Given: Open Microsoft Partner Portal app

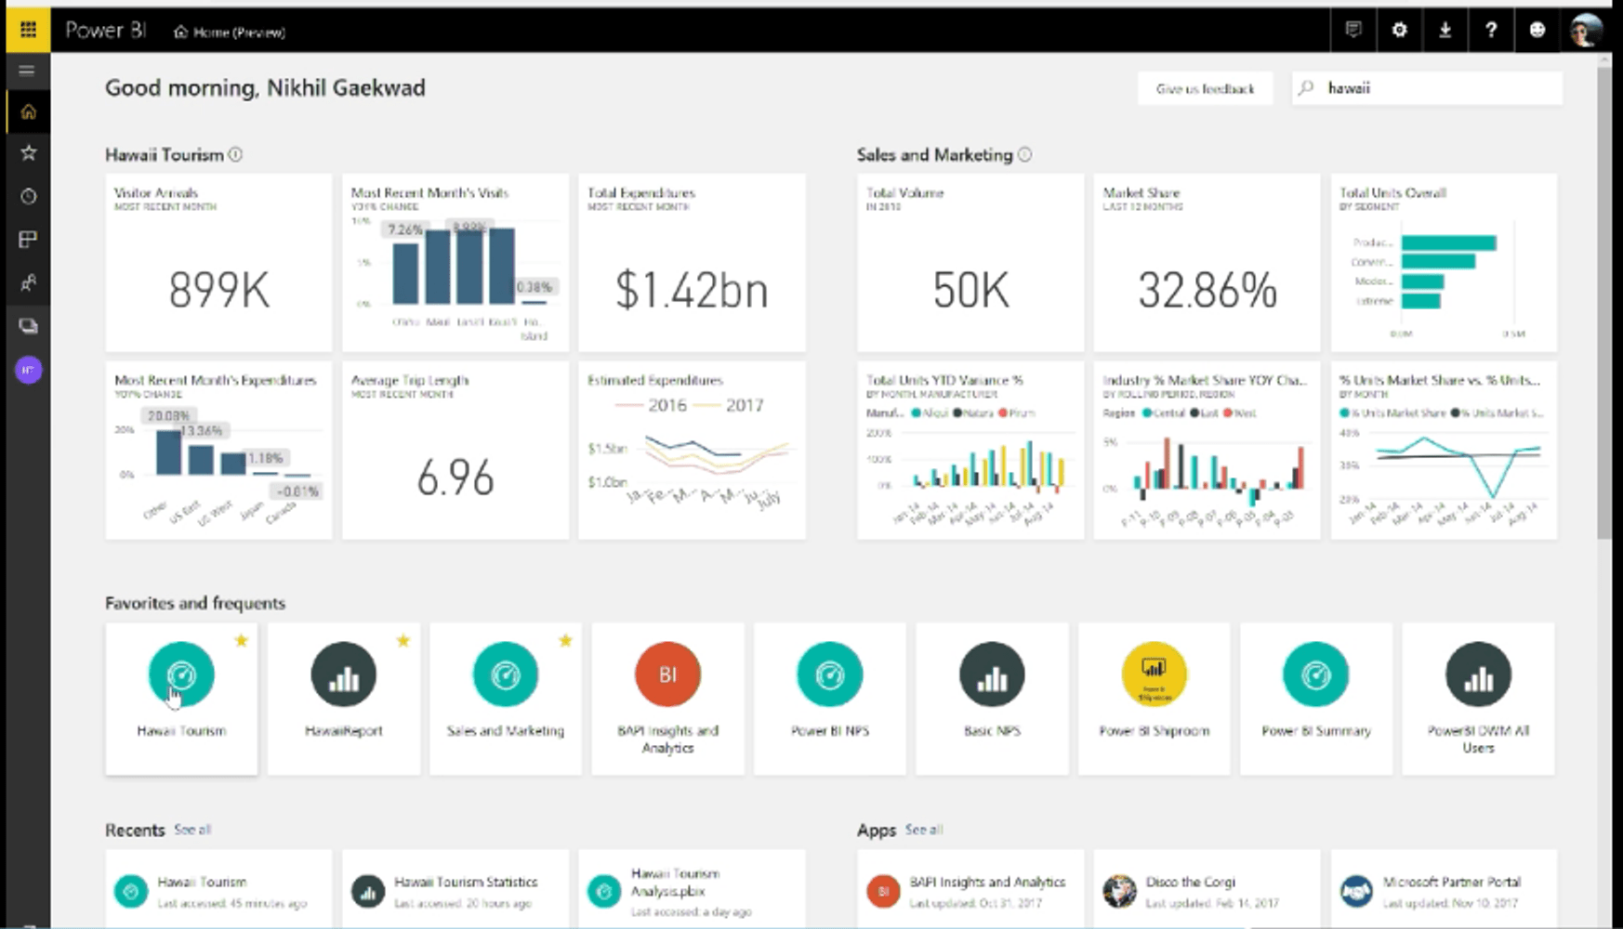Looking at the screenshot, I should point(1444,889).
